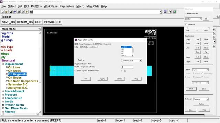Click the Pan-Zoom-Rotate icon
Screen dimensions: 220x123
15,12
